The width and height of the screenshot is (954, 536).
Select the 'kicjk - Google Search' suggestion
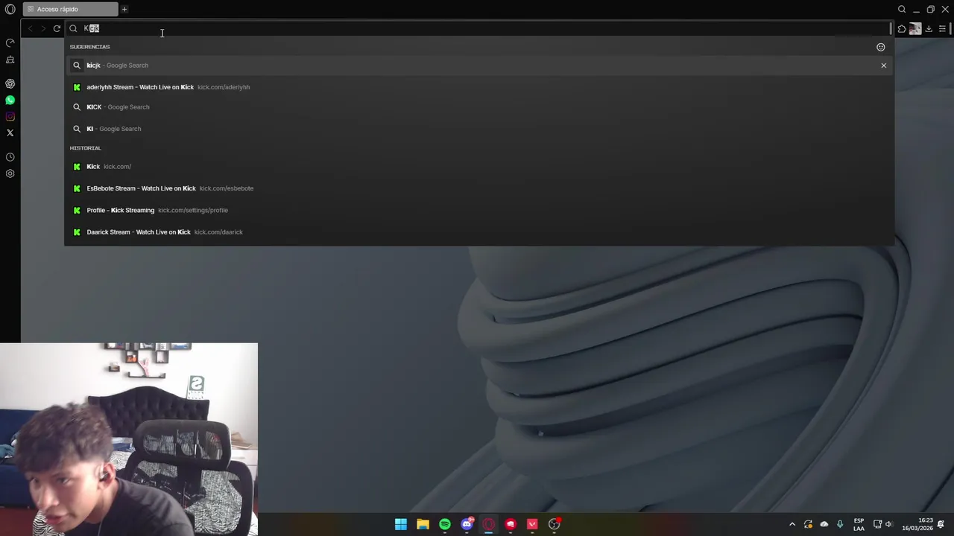479,66
